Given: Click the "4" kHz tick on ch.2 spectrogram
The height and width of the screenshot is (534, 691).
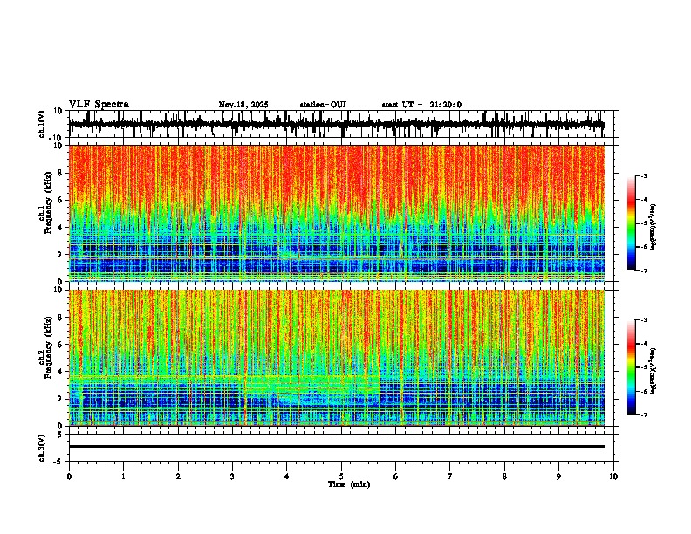Looking at the screenshot, I should (60, 372).
